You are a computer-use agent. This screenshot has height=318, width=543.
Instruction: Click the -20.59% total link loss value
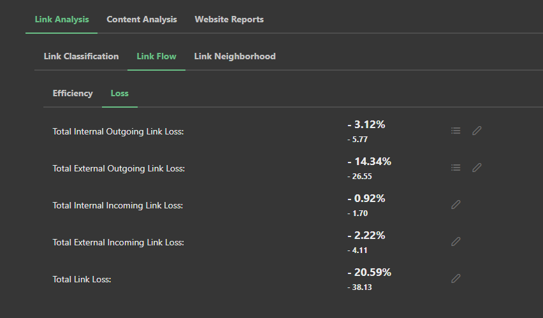click(369, 272)
